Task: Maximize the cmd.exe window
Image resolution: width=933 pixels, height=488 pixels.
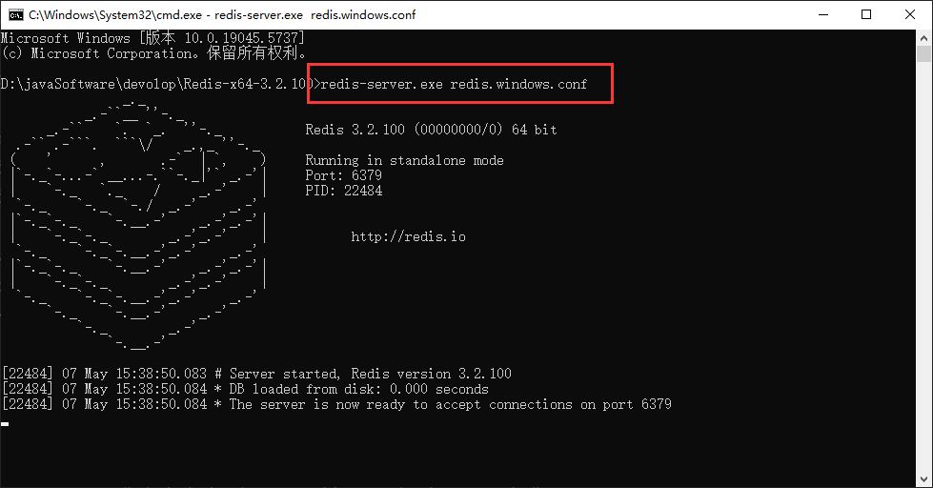Action: coord(866,15)
